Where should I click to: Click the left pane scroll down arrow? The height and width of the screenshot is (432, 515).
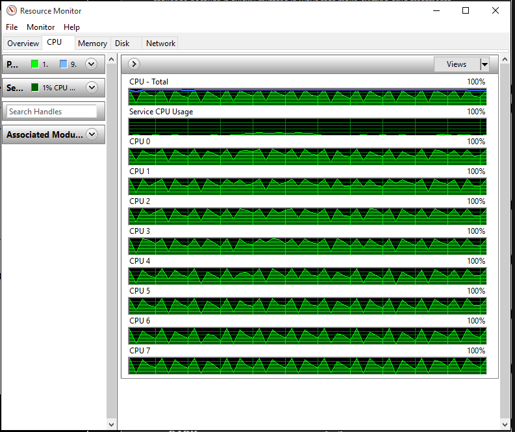tap(111, 425)
